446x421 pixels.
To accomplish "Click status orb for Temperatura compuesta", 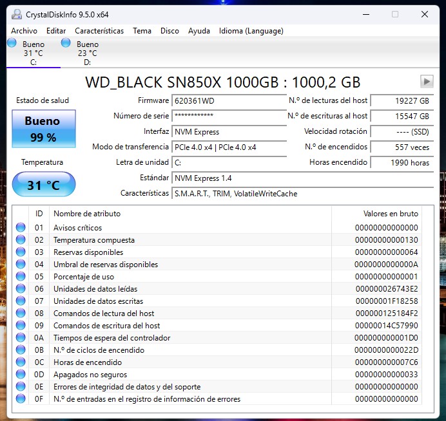I will (21, 239).
